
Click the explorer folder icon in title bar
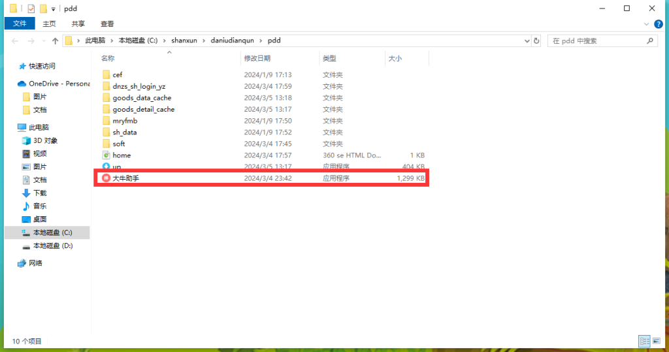(x=13, y=8)
